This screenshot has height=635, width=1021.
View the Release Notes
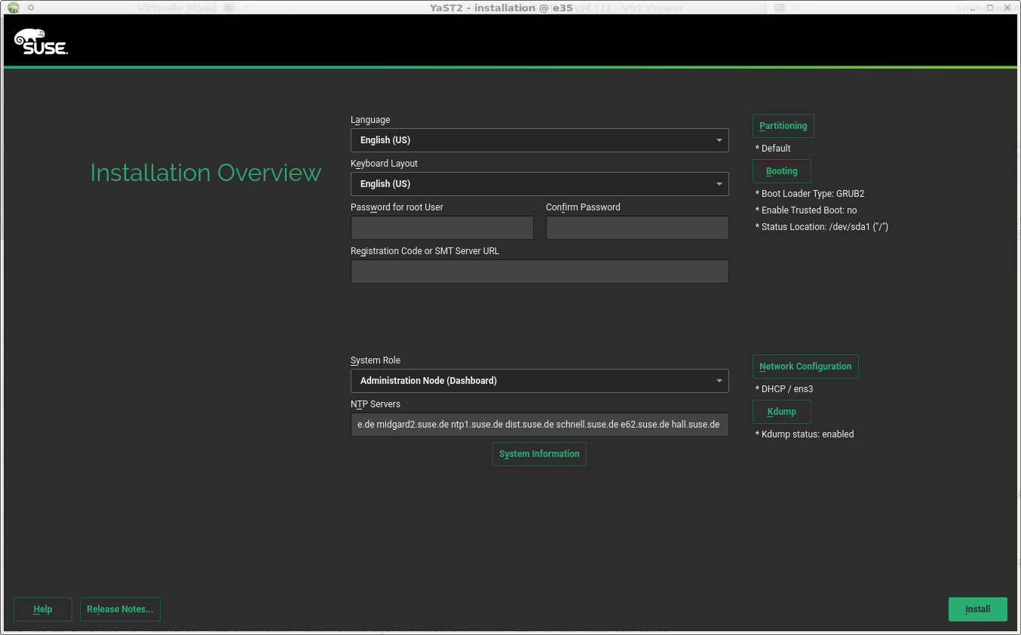120,609
